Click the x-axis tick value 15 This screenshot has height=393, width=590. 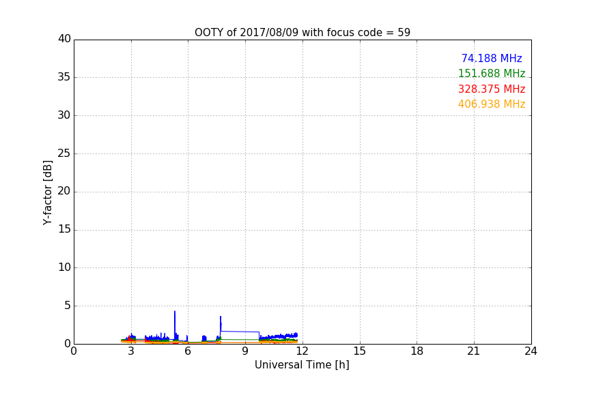coord(359,351)
